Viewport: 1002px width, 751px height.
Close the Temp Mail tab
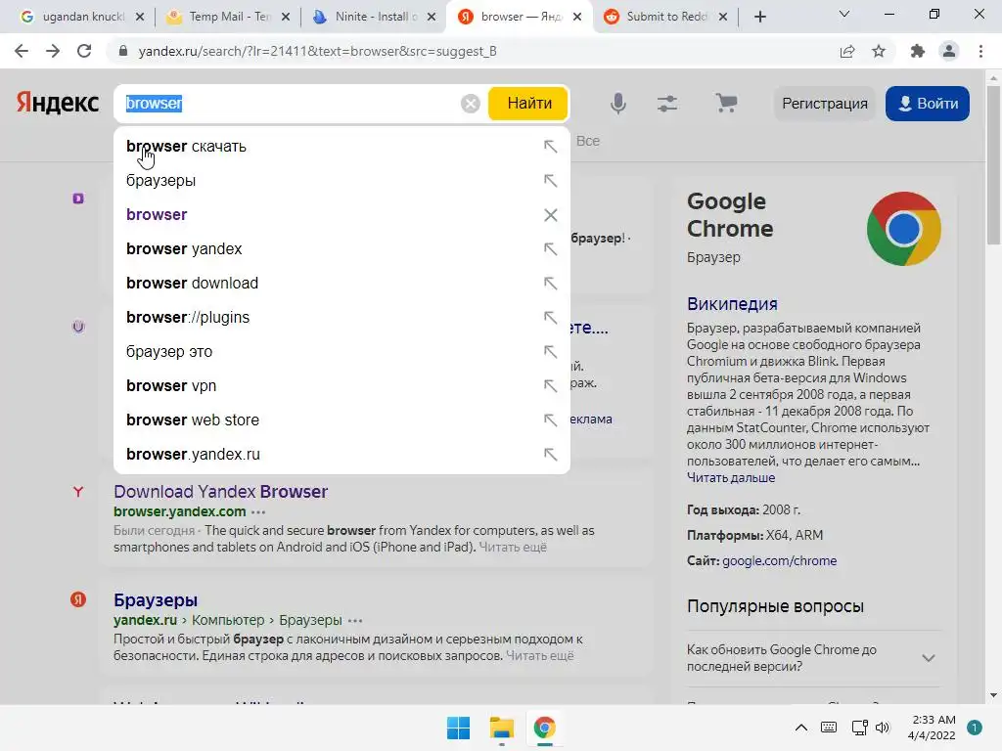[x=286, y=17]
